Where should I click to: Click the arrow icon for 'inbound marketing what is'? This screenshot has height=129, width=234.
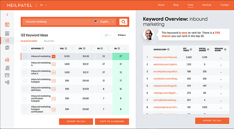coord(54,73)
